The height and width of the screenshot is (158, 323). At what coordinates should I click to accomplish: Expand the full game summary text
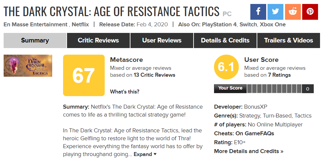point(145,154)
